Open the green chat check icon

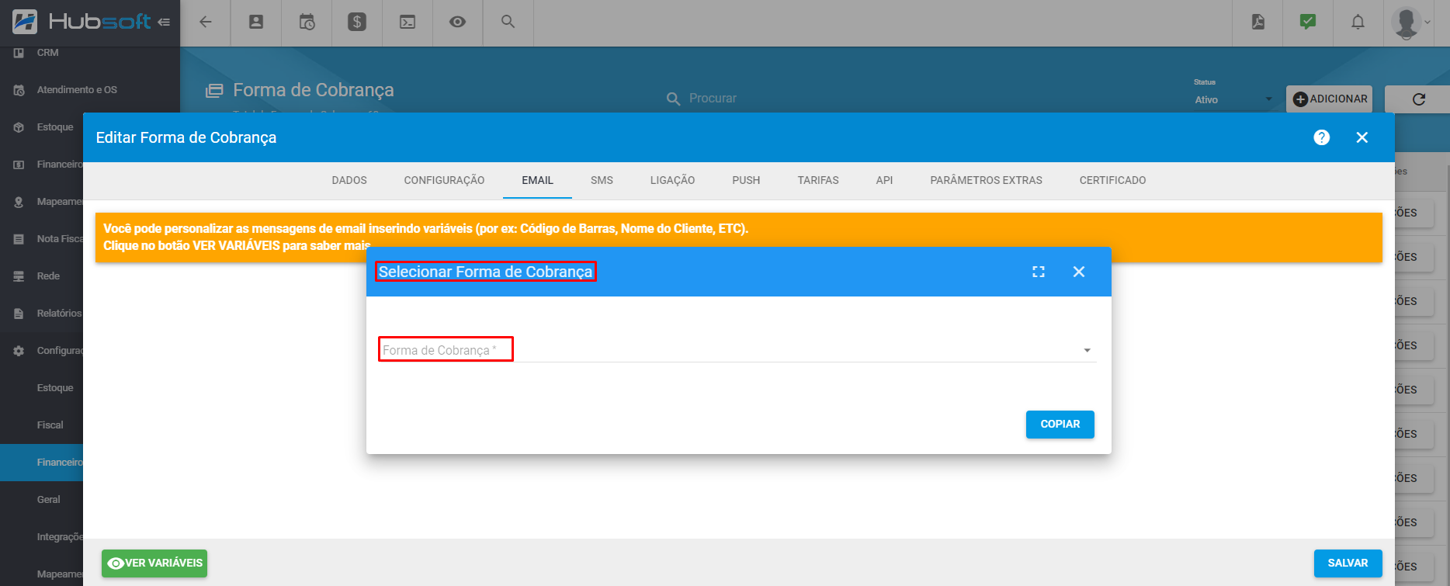(x=1308, y=22)
